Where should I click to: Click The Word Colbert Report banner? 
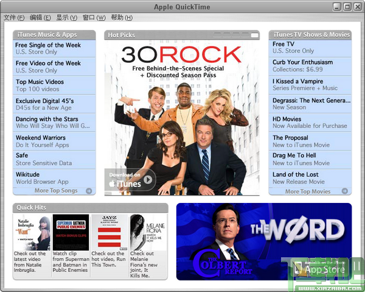click(x=264, y=241)
